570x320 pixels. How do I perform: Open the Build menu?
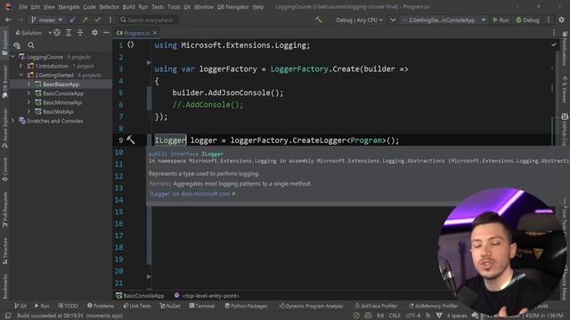(128, 7)
